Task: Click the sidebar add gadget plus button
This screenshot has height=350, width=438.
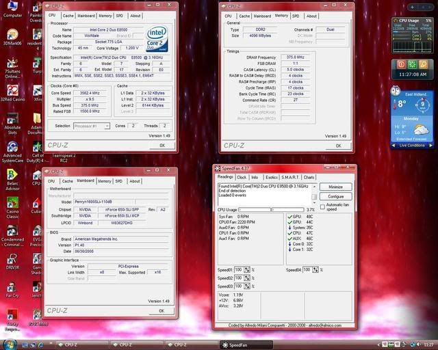Action: (413, 8)
